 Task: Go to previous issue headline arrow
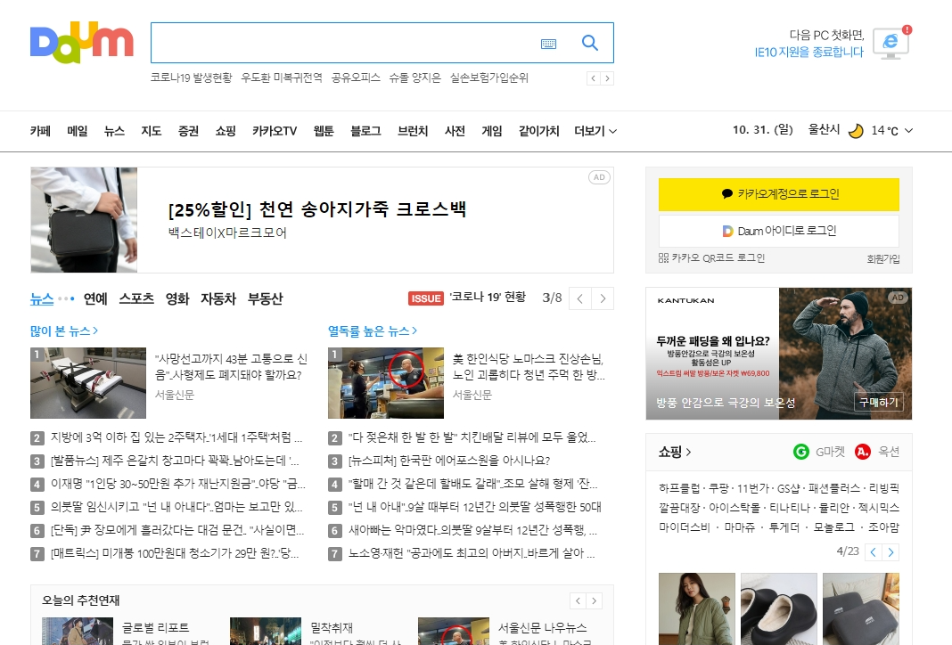tap(579, 298)
